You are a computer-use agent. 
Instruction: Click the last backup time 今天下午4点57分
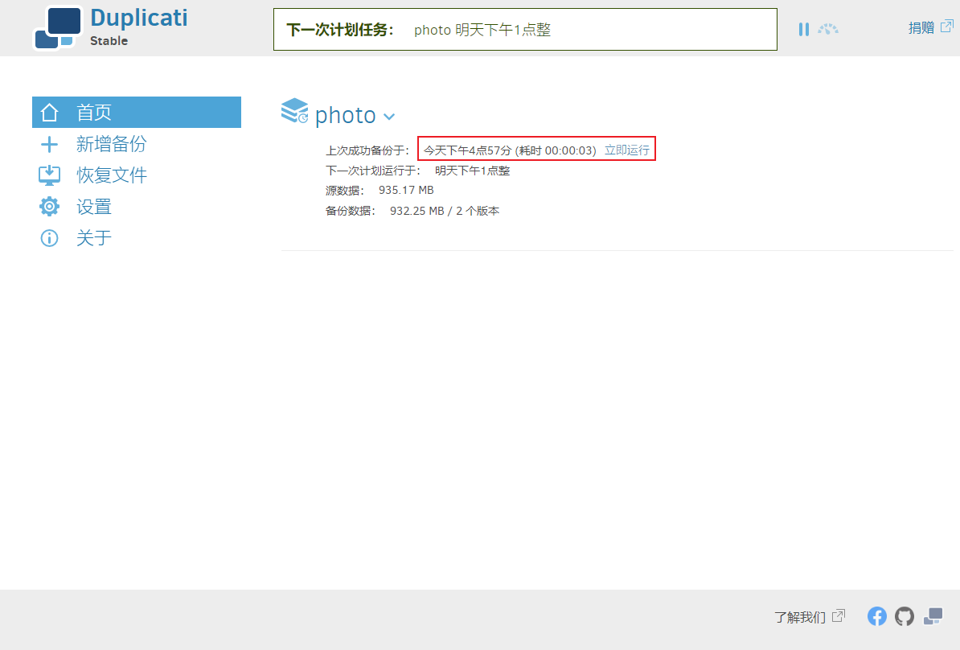(467, 150)
